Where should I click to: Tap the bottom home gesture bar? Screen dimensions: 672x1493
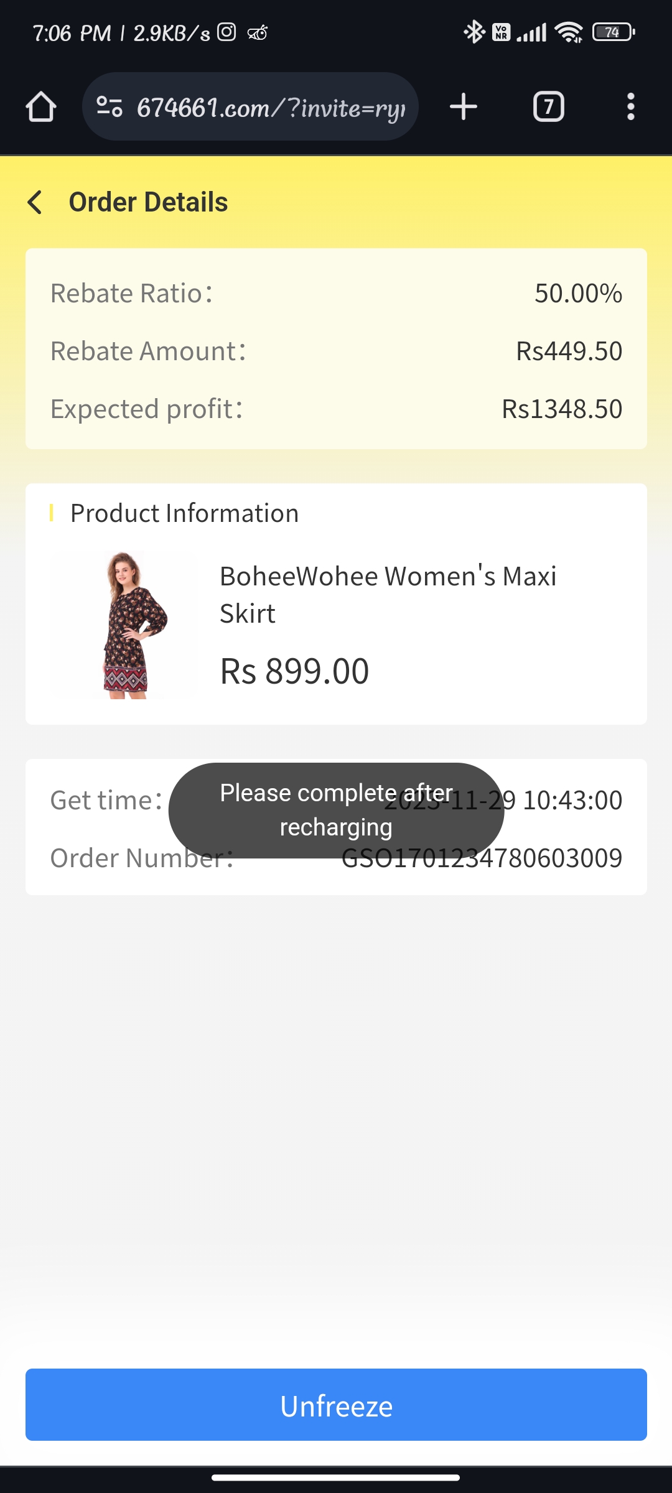tap(336, 1477)
